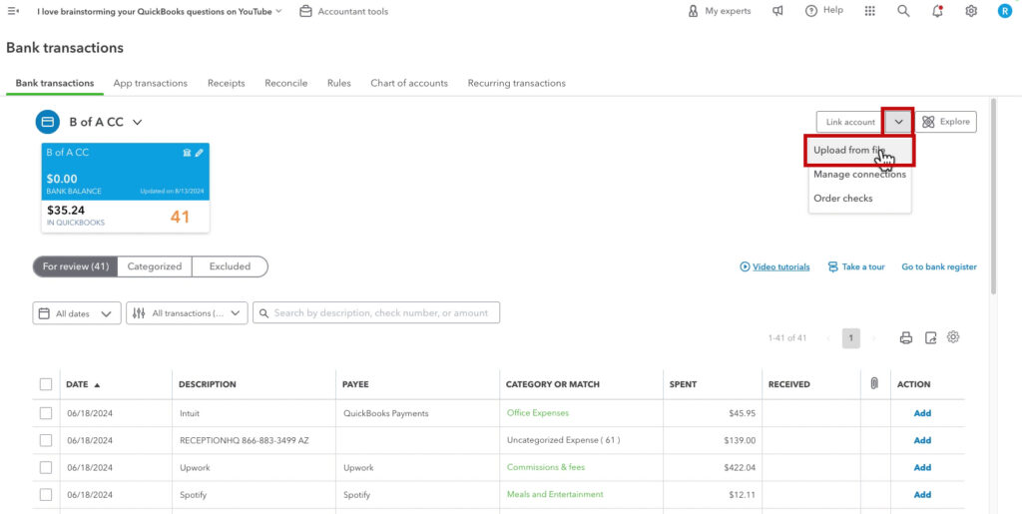Open Video tutorials link
The image size is (1022, 514).
(x=774, y=267)
